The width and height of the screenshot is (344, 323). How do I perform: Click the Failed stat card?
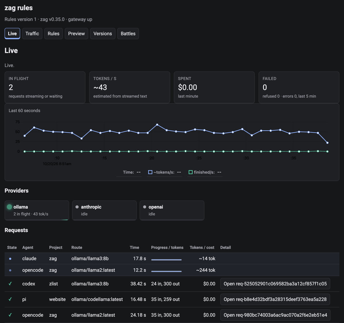pyautogui.click(x=299, y=87)
